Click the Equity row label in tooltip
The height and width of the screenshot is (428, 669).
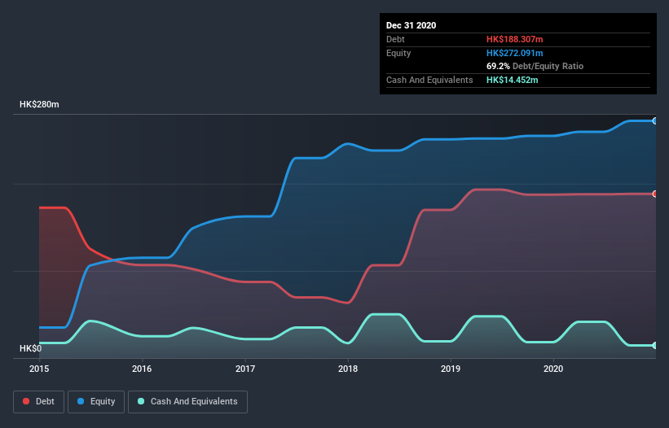[398, 53]
